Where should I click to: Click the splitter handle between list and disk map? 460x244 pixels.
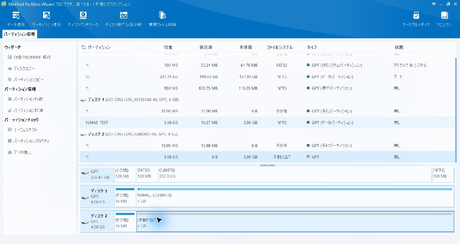pos(267,165)
